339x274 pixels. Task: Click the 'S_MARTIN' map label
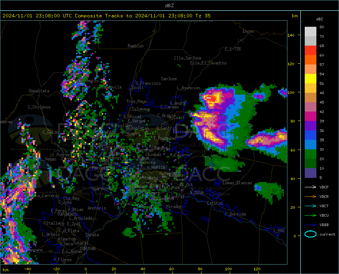click(156, 168)
